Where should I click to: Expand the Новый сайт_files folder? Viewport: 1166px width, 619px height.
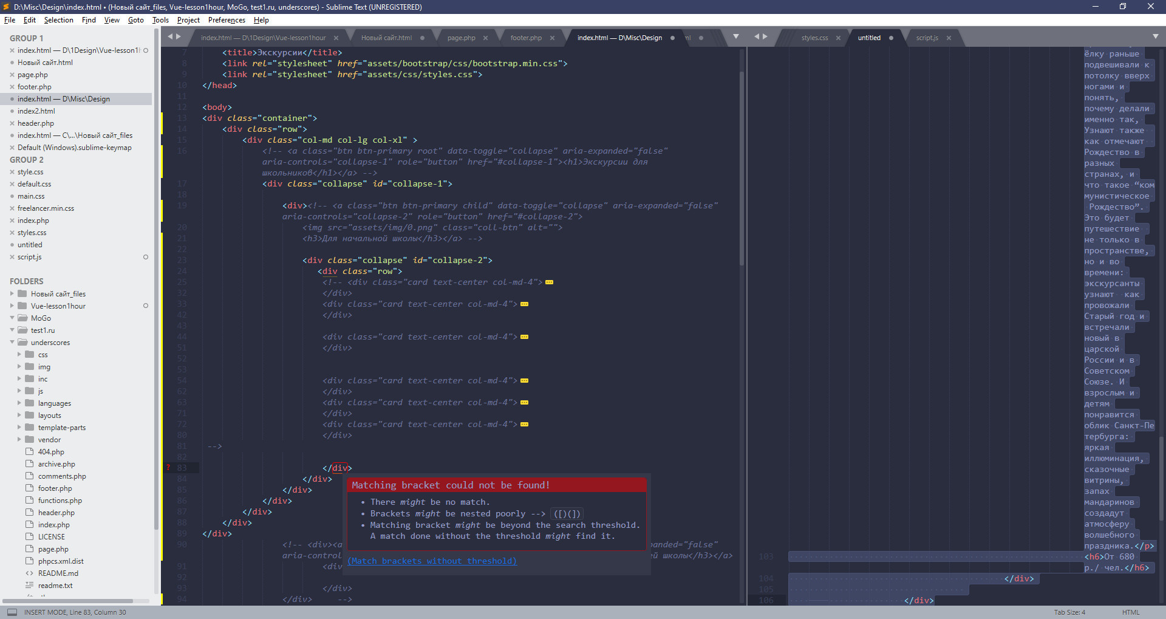(12, 293)
